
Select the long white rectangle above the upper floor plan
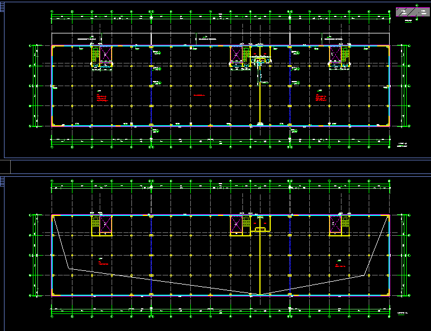[x=220, y=39]
